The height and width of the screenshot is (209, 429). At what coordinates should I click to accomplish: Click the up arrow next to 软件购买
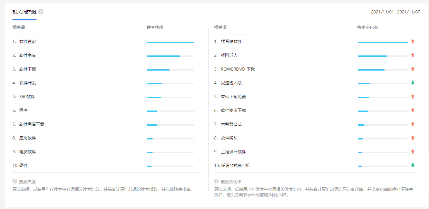pos(413,138)
